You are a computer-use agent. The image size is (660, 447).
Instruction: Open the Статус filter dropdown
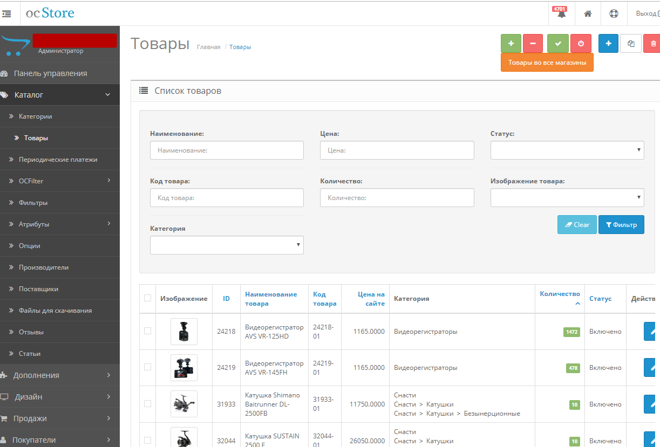[x=567, y=150]
